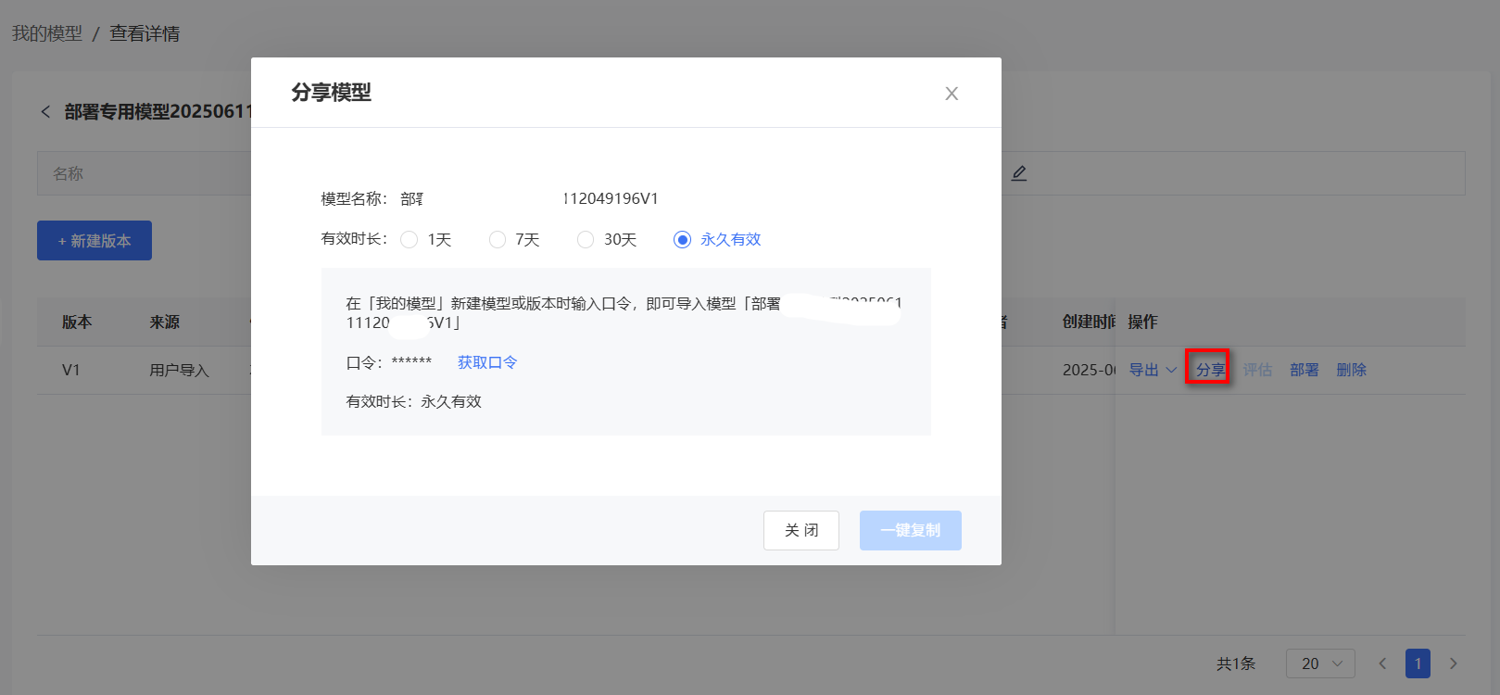Click the 名称 label in the detail row
1500x695 pixels.
[69, 173]
